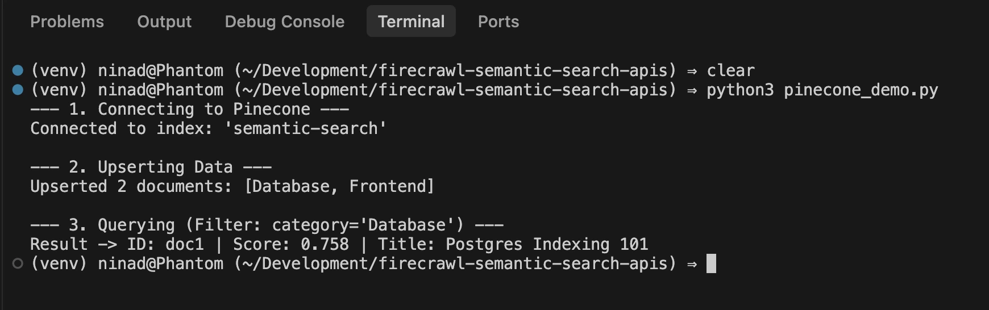Click hollow circle marker on the current prompt
This screenshot has width=989, height=310.
point(18,263)
